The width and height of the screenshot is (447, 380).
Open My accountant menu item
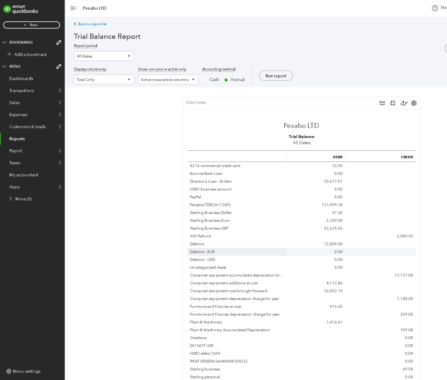(24, 175)
